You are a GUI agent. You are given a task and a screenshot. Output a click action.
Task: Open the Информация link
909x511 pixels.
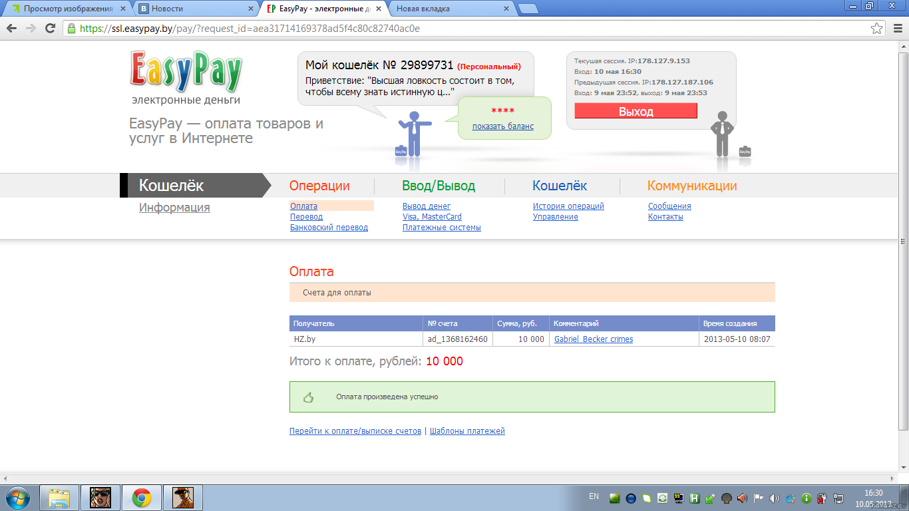(x=174, y=208)
